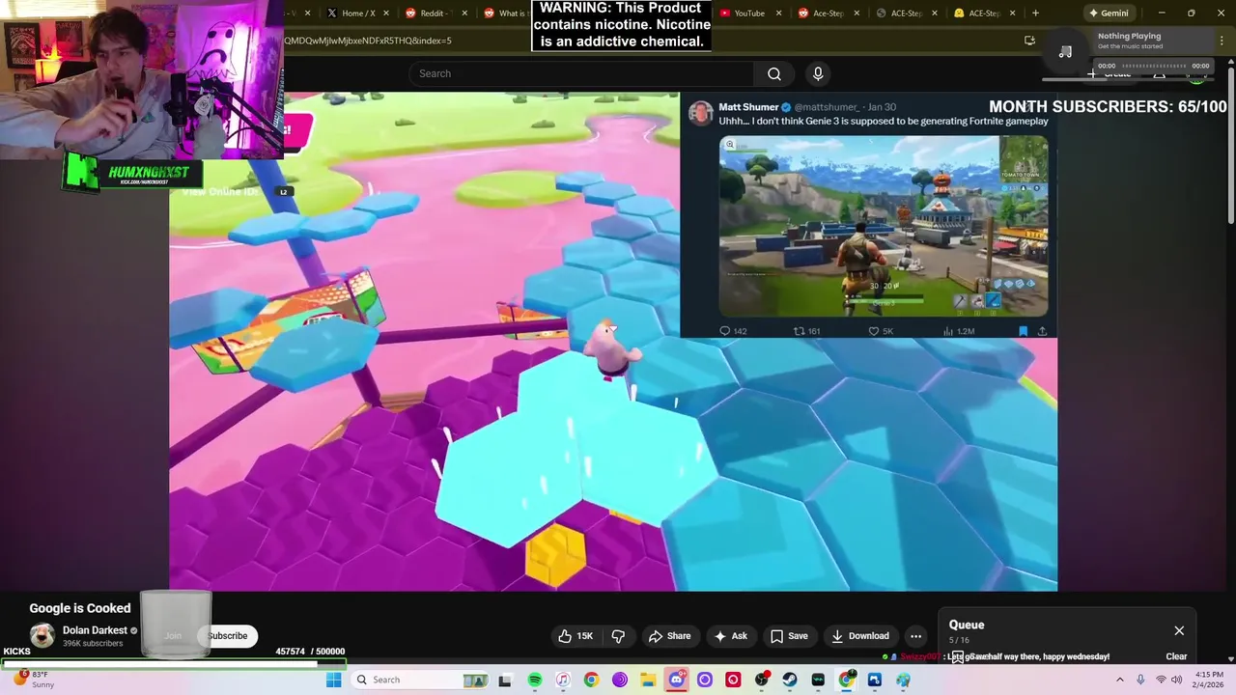
Task: Activate voice search microphone icon
Action: point(818,73)
